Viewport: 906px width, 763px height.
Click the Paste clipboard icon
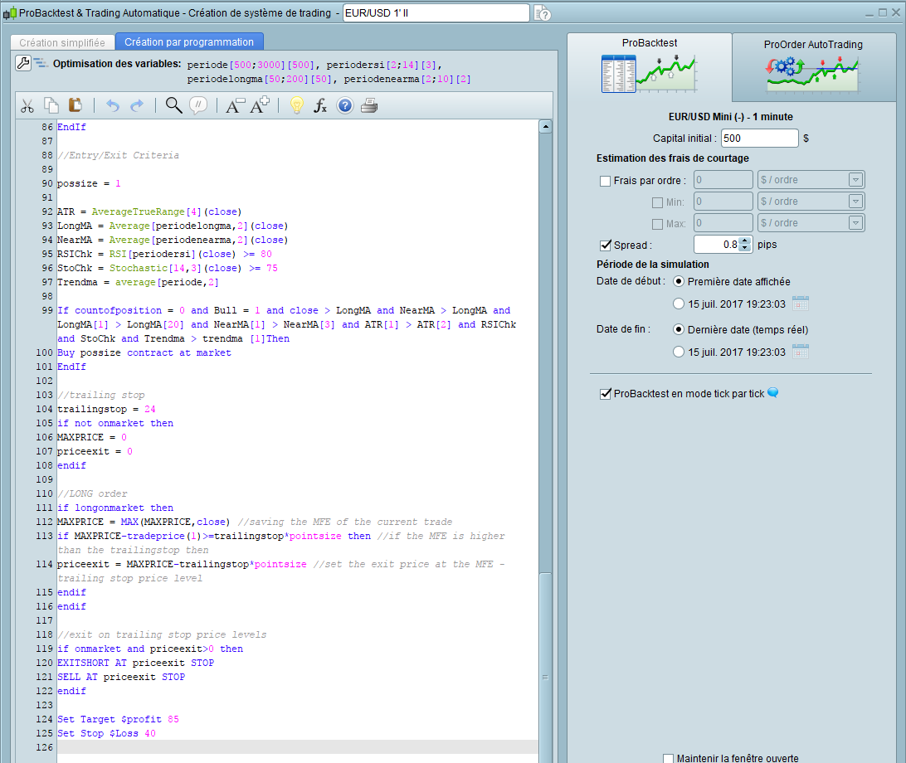coord(75,105)
